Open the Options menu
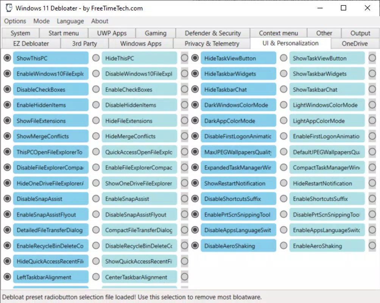Viewport: 380px width, 303px height. 15,21
